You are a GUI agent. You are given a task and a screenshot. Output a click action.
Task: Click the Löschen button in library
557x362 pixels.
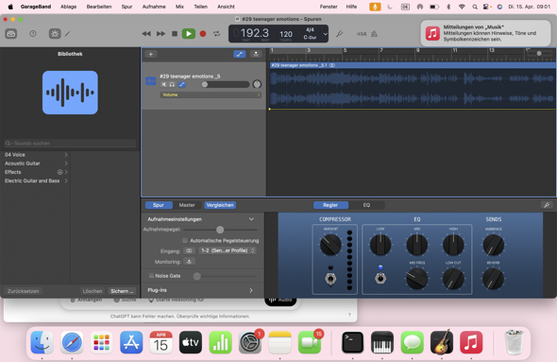[93, 291]
